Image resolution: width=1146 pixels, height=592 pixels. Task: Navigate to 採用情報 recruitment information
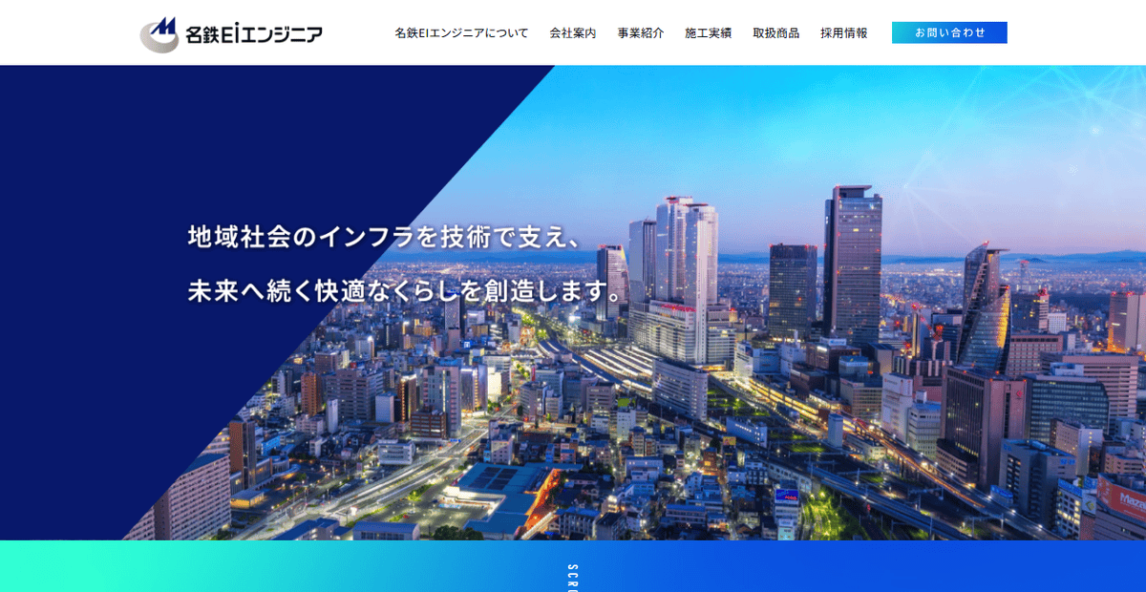tap(843, 32)
